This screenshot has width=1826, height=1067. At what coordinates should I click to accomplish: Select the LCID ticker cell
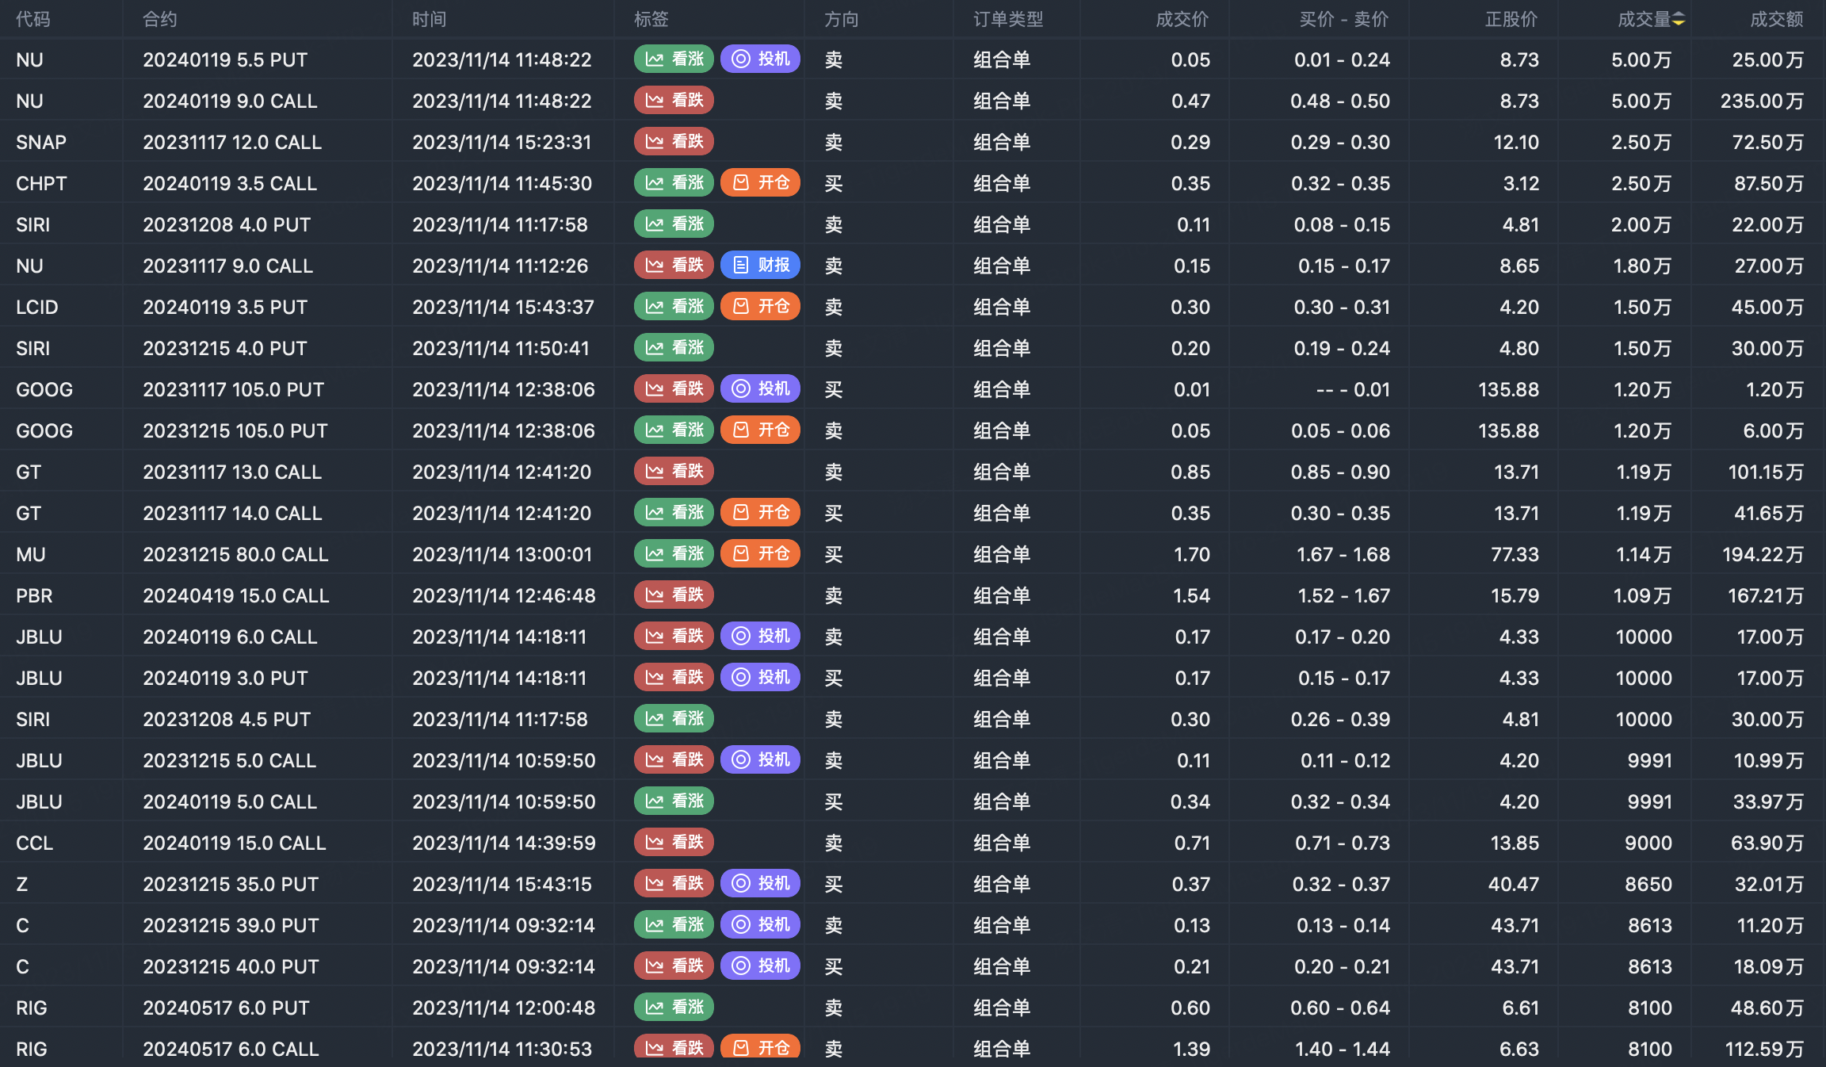(x=37, y=307)
